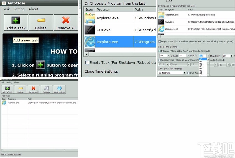Click Delete in the Task List window
235x158 pixels.
[x=21, y=89]
